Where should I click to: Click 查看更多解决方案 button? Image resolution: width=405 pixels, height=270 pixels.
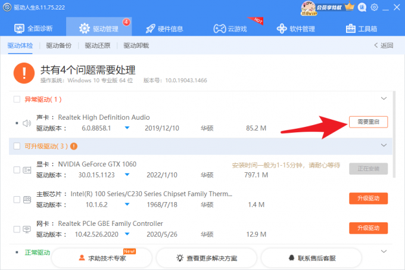pos(207,258)
